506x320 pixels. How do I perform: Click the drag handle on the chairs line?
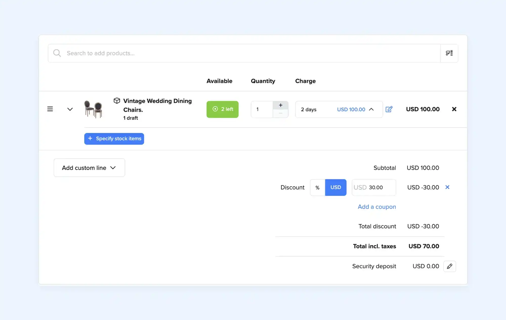tap(50, 109)
